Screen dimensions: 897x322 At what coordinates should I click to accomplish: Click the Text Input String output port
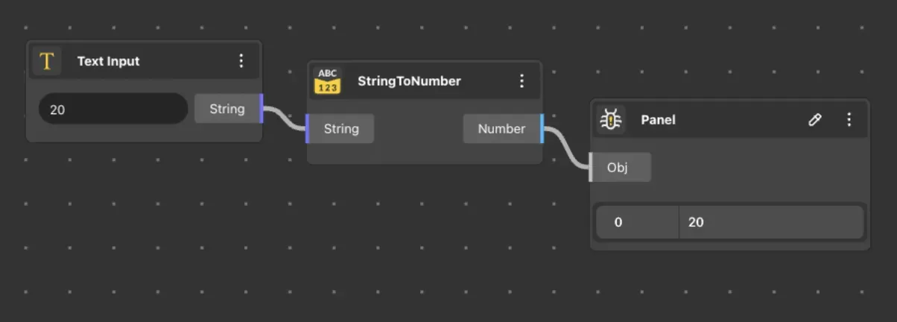pos(228,109)
